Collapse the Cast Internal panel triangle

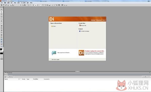5,73
